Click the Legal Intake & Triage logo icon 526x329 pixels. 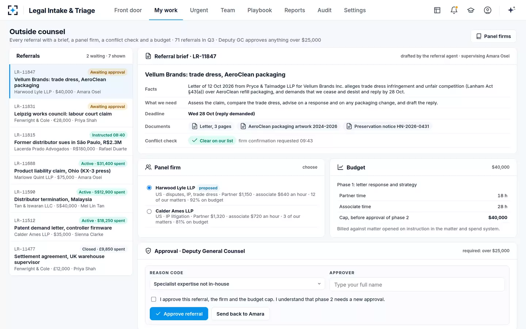13,10
